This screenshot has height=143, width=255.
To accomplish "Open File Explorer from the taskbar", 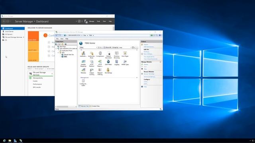I will point(10,141).
